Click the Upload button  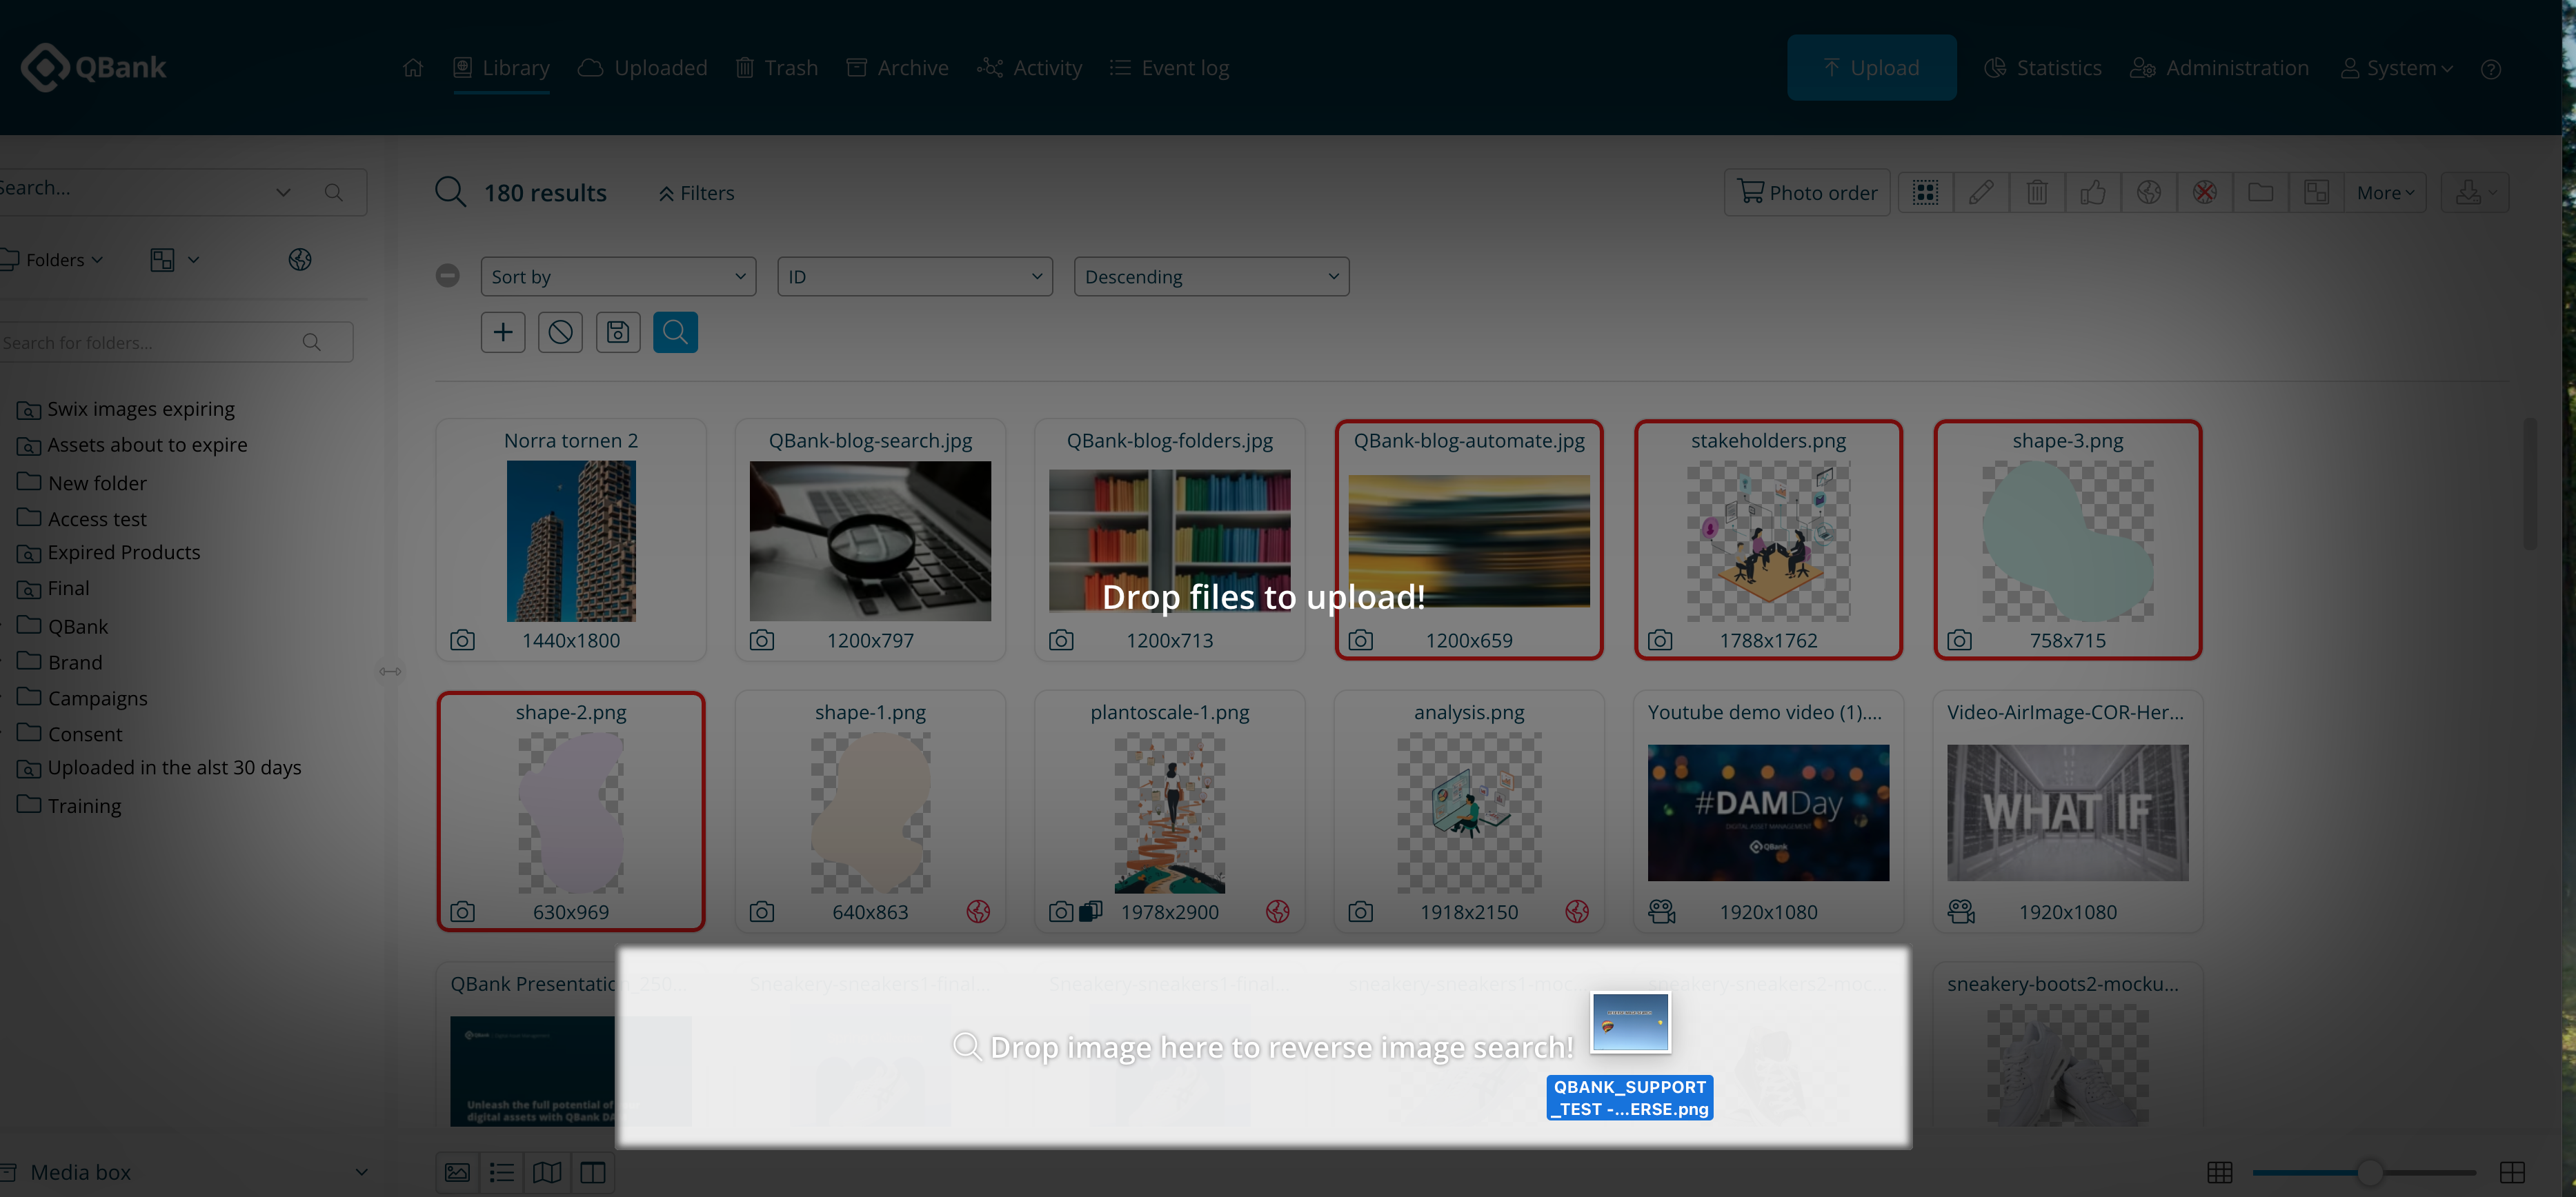click(1871, 67)
